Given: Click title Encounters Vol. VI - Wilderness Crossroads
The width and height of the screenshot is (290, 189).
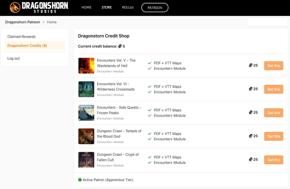Looking at the screenshot, I should coord(116,86).
